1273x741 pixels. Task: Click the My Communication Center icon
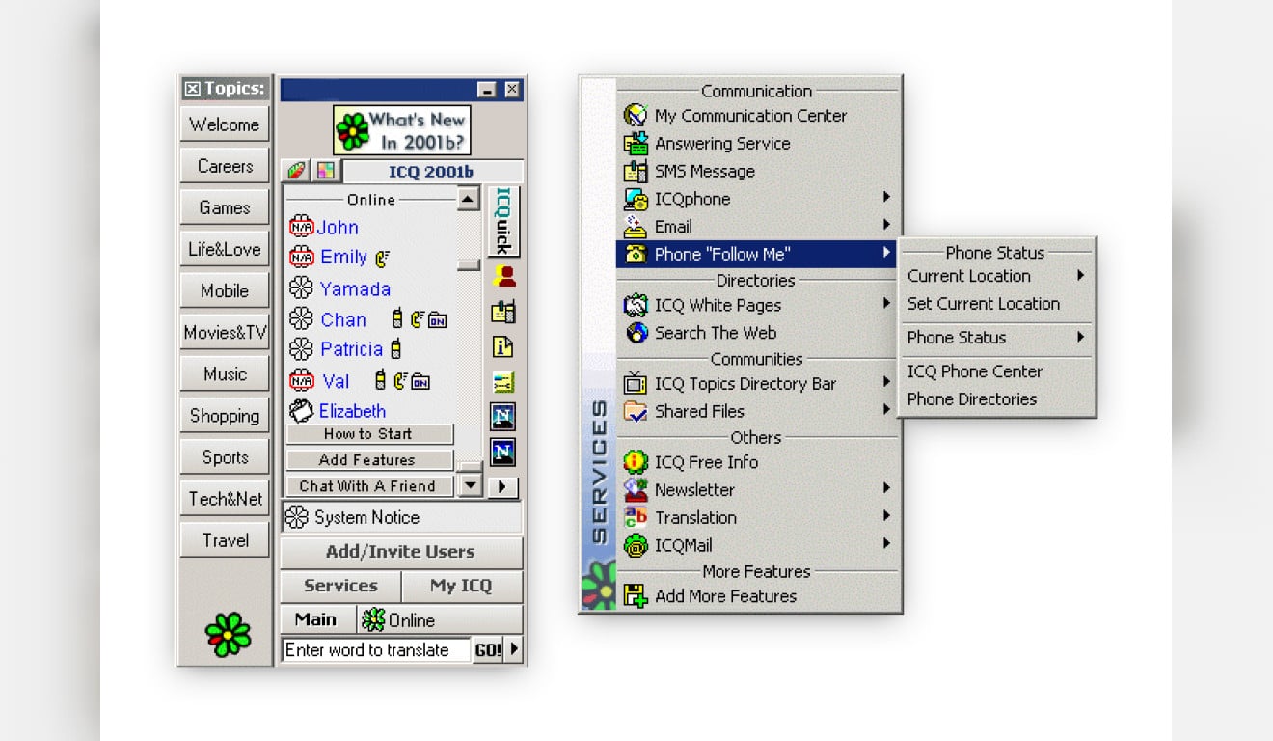click(x=636, y=116)
